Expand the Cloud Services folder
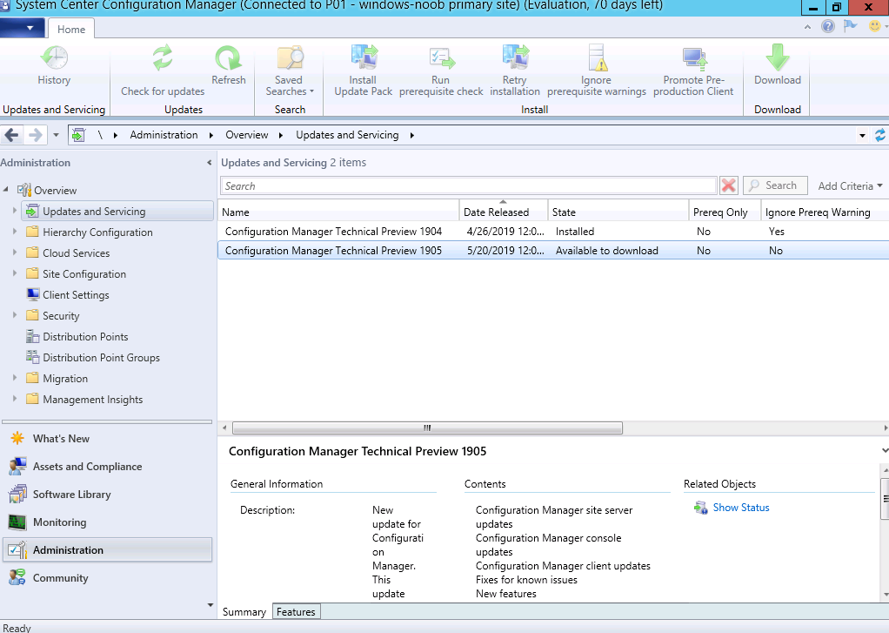The image size is (889, 633). (x=15, y=253)
